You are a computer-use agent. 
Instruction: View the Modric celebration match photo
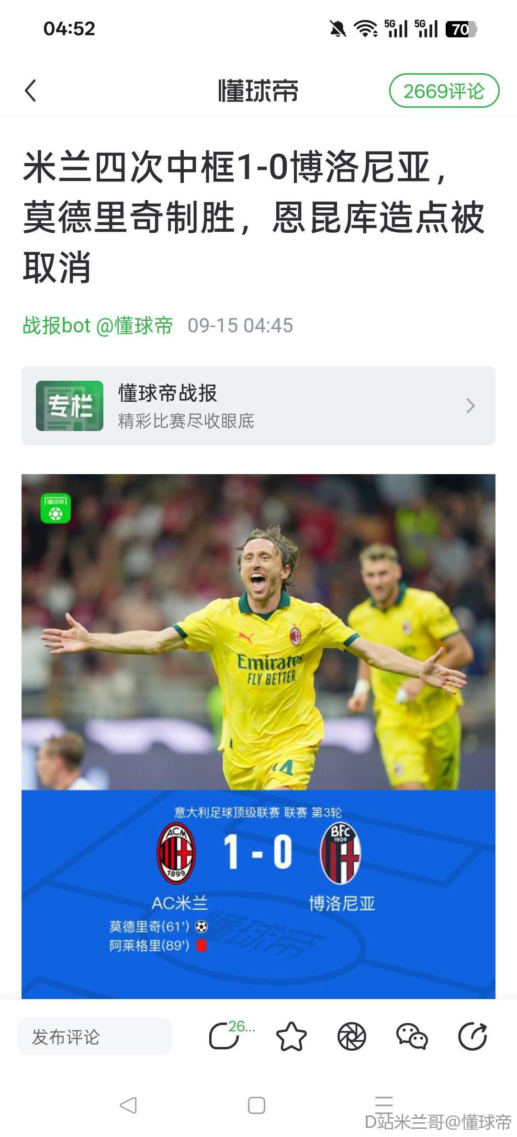pyautogui.click(x=258, y=632)
